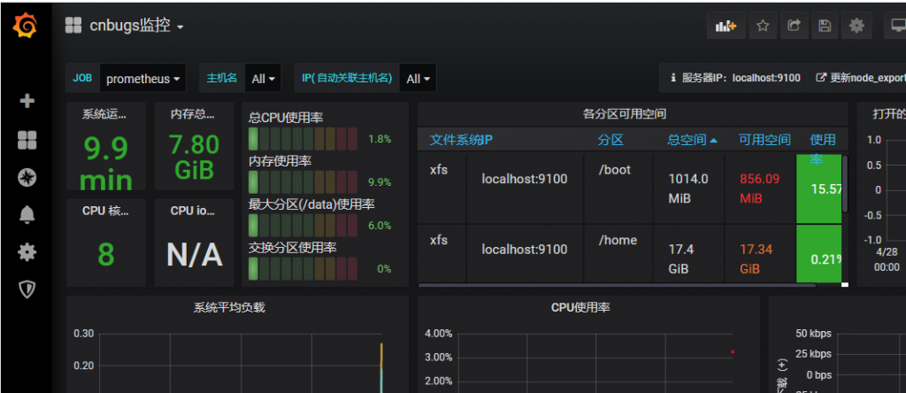Star this dashboard as favorite
Viewport: 906px width, 393px height.
pyautogui.click(x=762, y=27)
